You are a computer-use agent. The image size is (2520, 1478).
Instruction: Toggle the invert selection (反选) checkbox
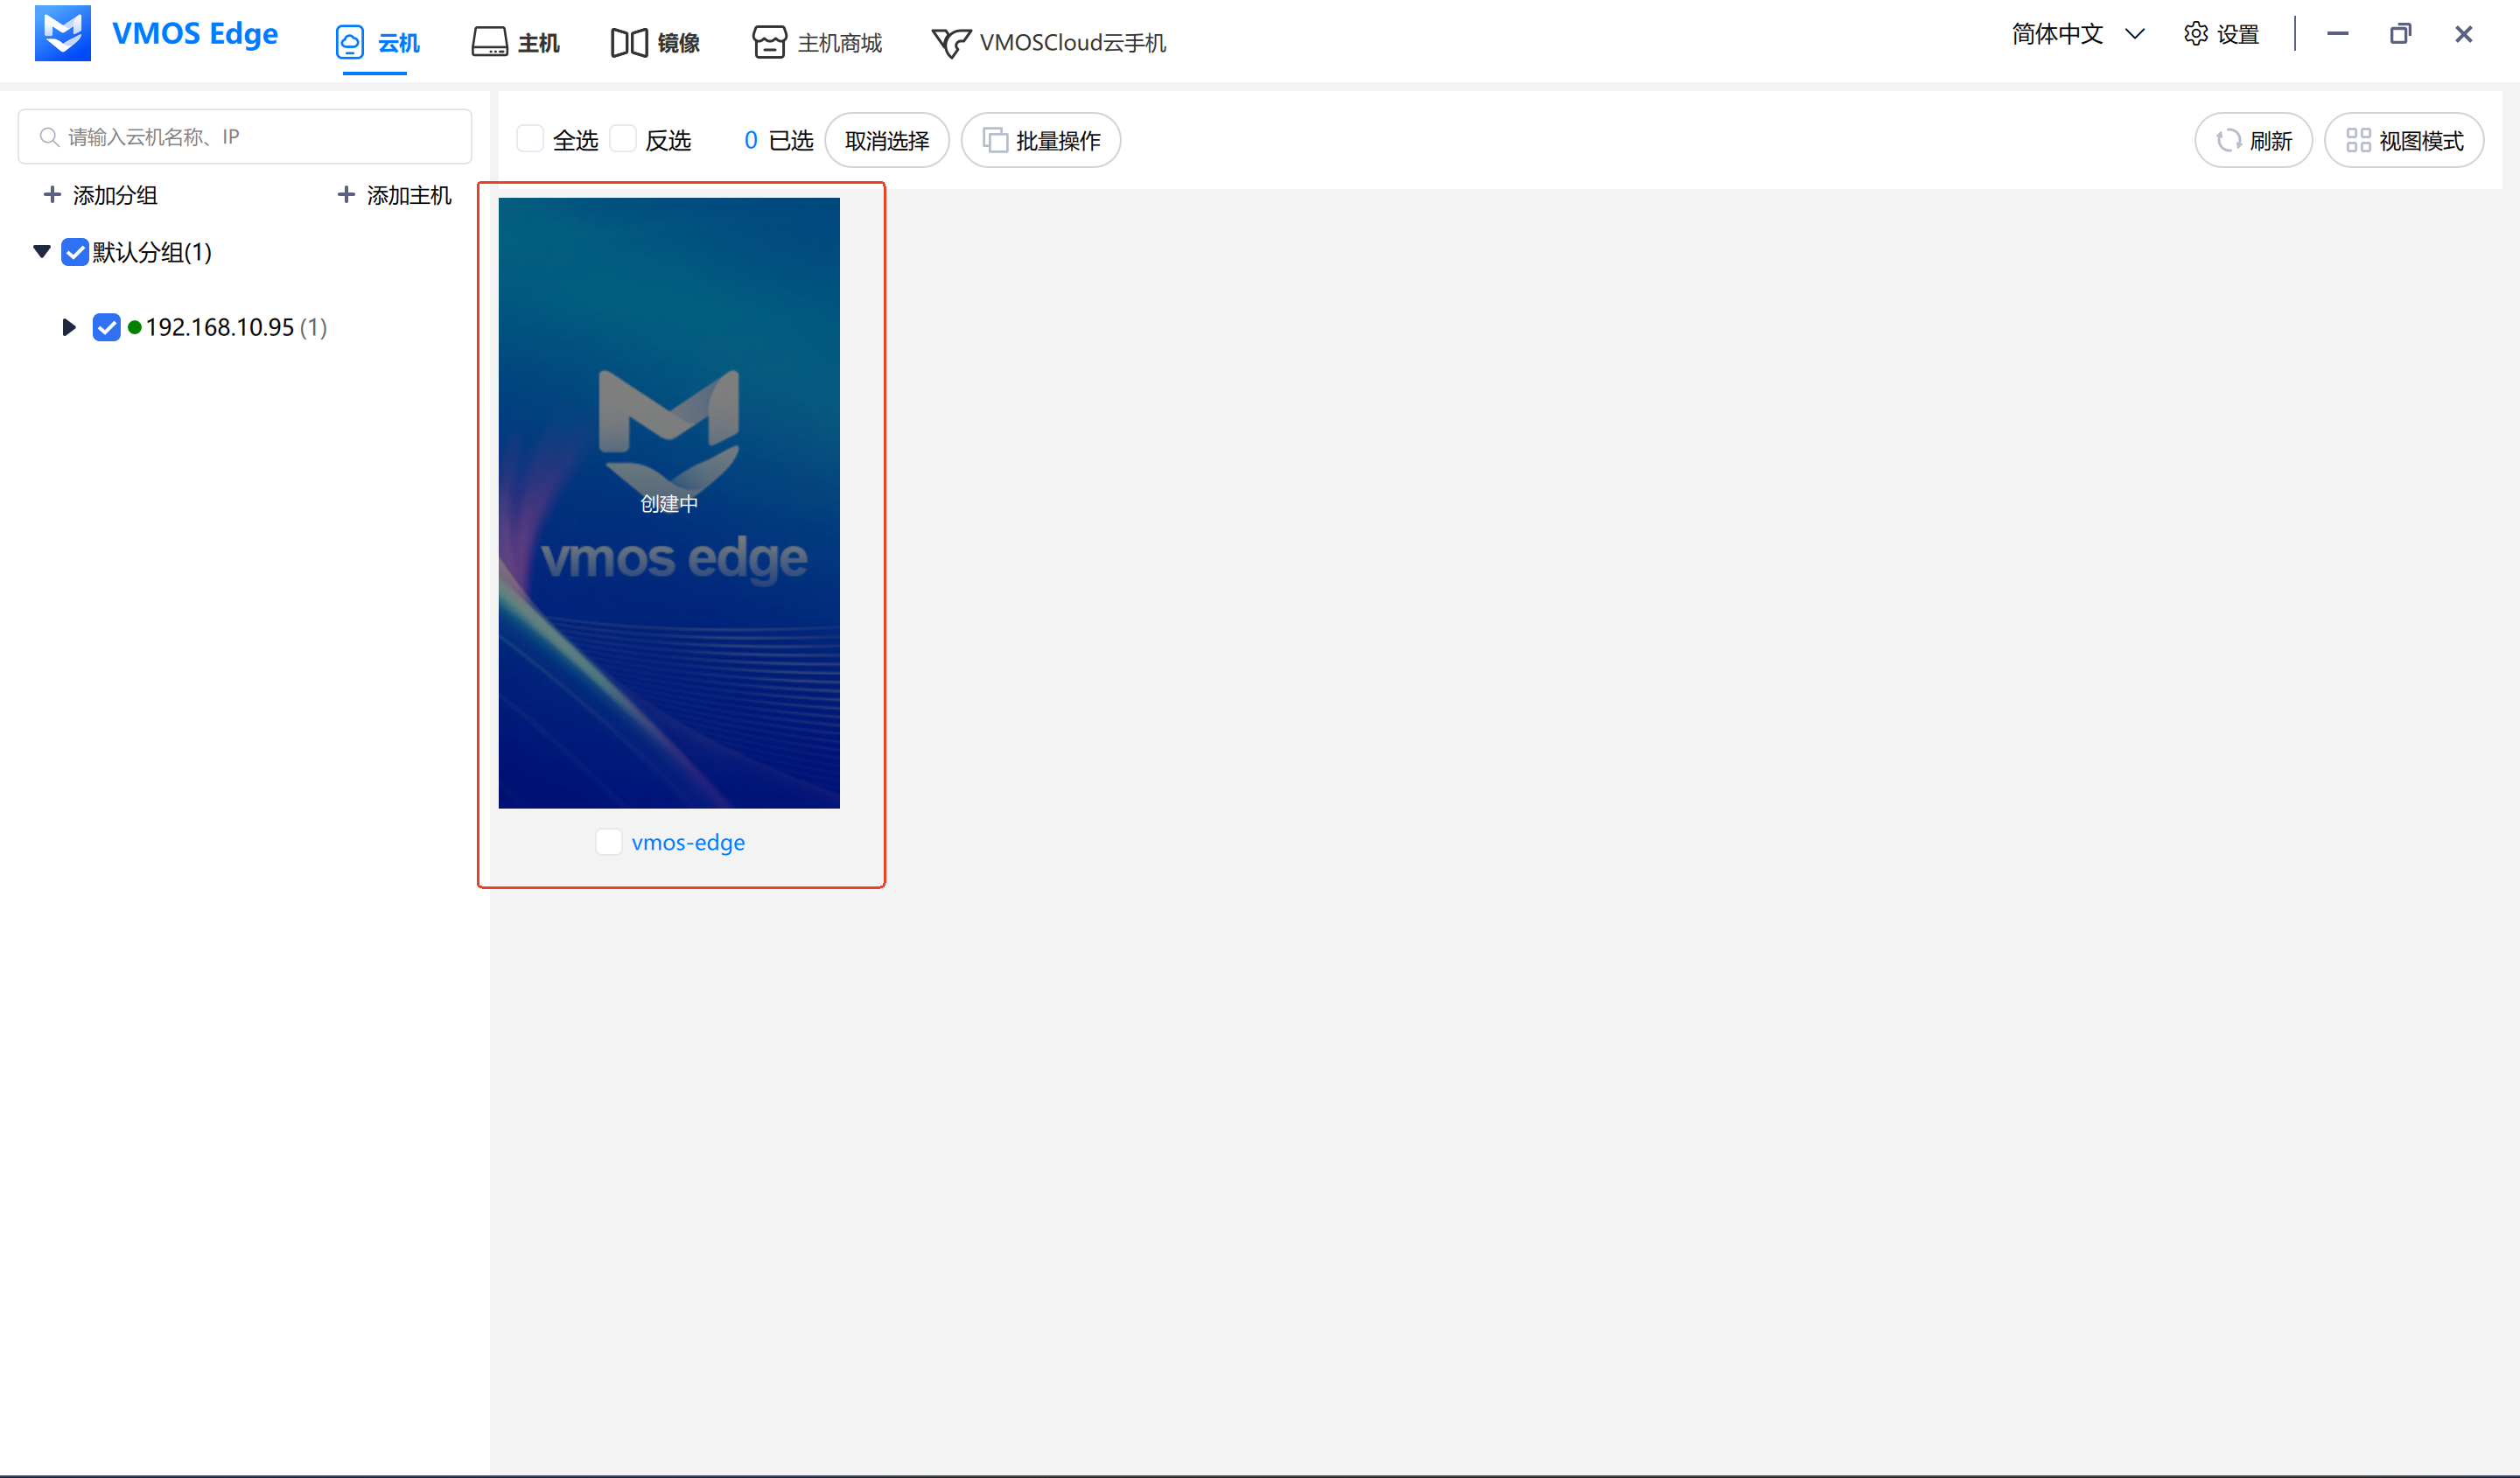click(x=623, y=139)
